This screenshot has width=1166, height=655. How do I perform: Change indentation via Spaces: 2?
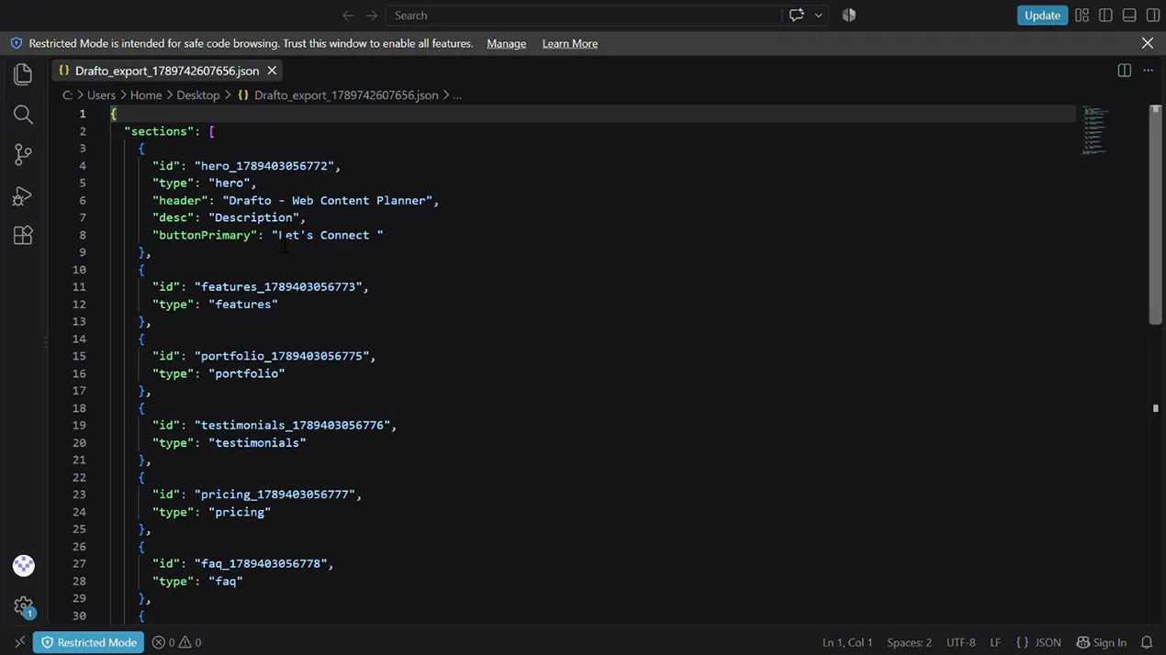[909, 642]
